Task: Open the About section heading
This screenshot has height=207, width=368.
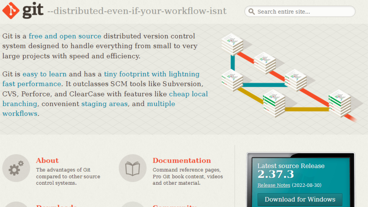Action: pyautogui.click(x=47, y=160)
